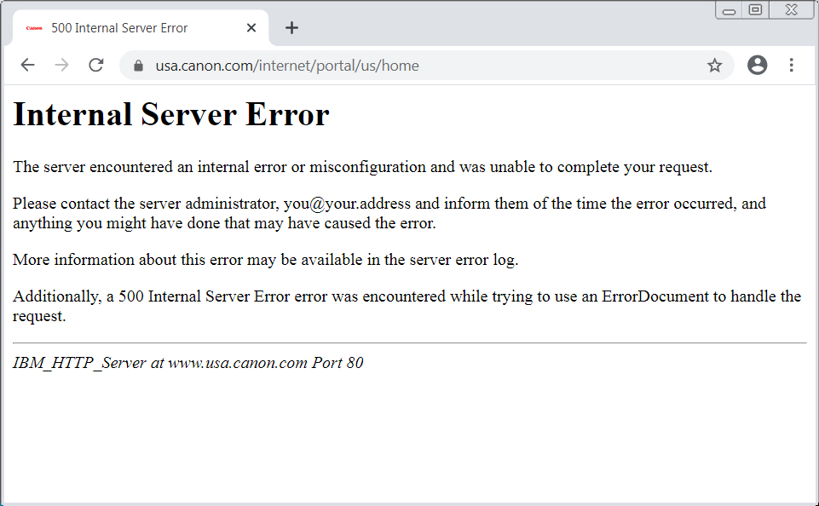The width and height of the screenshot is (819, 506).
Task: Bookmark this page using the star
Action: pyautogui.click(x=714, y=64)
